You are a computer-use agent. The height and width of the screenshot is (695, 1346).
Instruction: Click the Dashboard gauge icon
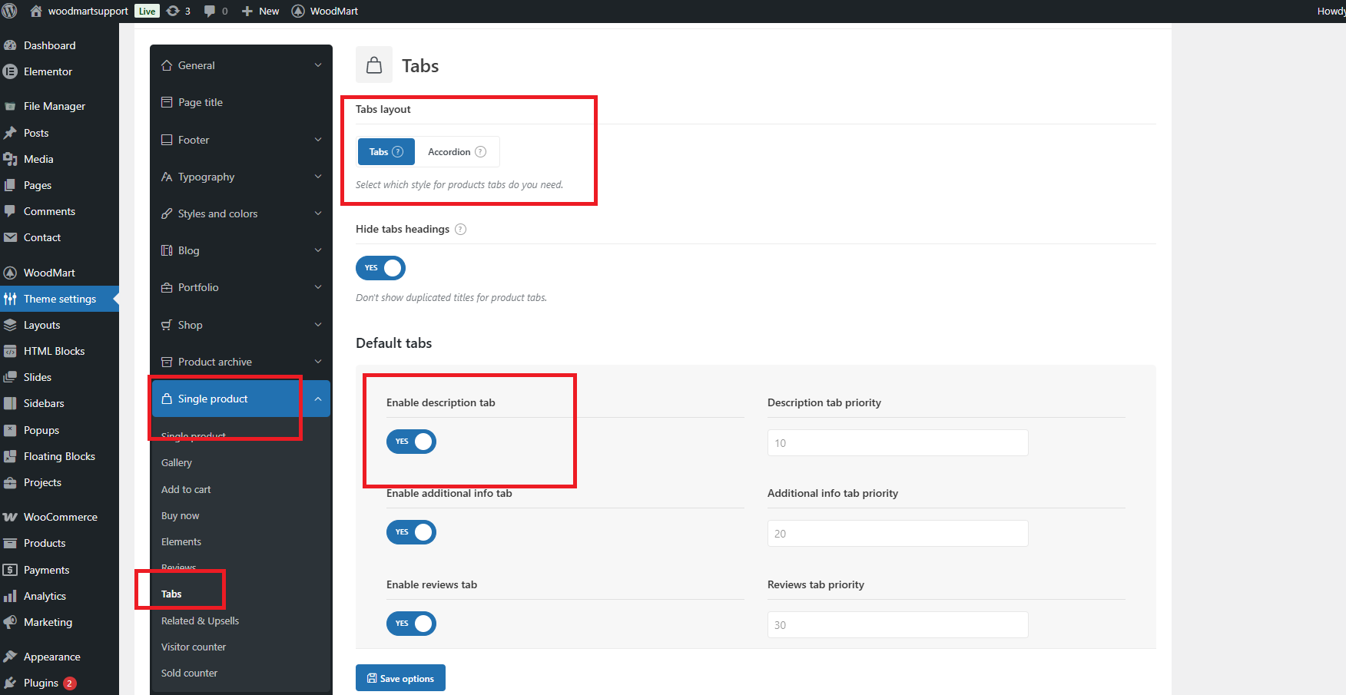(x=10, y=45)
